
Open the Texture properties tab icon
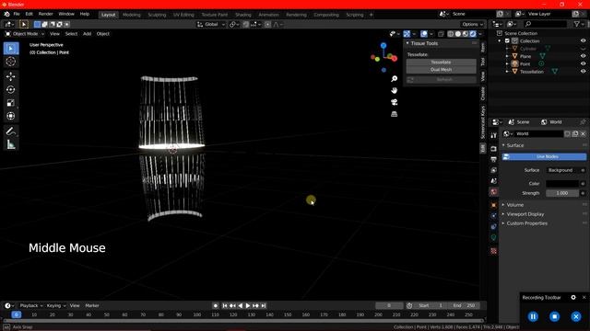tap(494, 251)
